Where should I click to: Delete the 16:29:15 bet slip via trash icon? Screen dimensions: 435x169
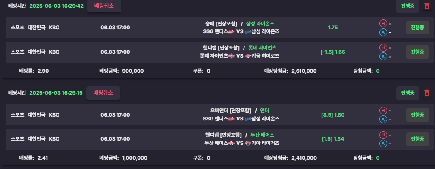pyautogui.click(x=427, y=93)
